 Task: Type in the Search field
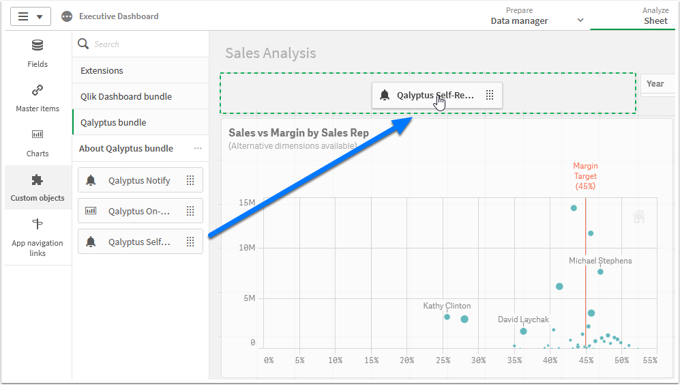pos(147,44)
